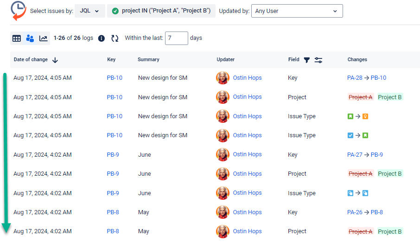Open Ostin Hops profile in the first row
420x242 pixels.
click(x=247, y=78)
